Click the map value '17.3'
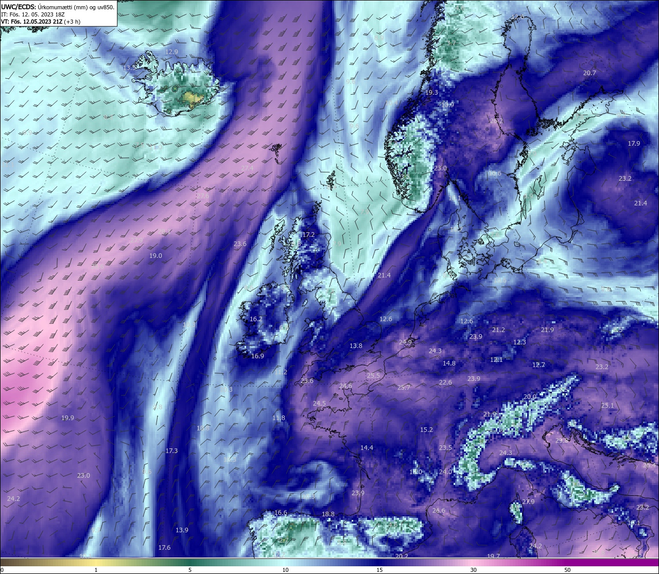 [x=171, y=451]
